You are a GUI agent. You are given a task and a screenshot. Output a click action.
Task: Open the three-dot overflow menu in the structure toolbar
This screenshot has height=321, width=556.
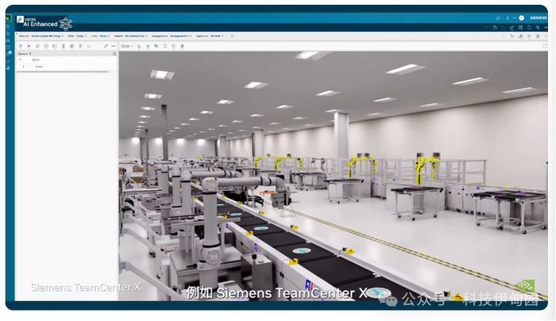114,46
